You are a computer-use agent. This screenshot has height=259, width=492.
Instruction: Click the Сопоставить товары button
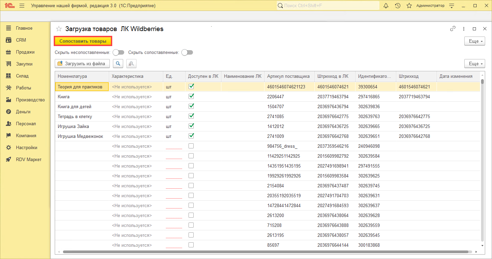(x=83, y=41)
